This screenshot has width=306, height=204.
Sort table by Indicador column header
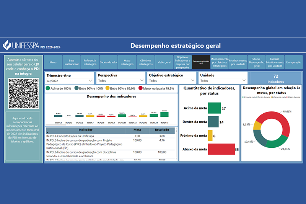tap(85, 130)
